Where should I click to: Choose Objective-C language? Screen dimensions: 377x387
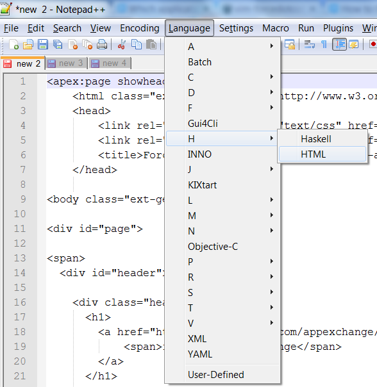(x=223, y=246)
